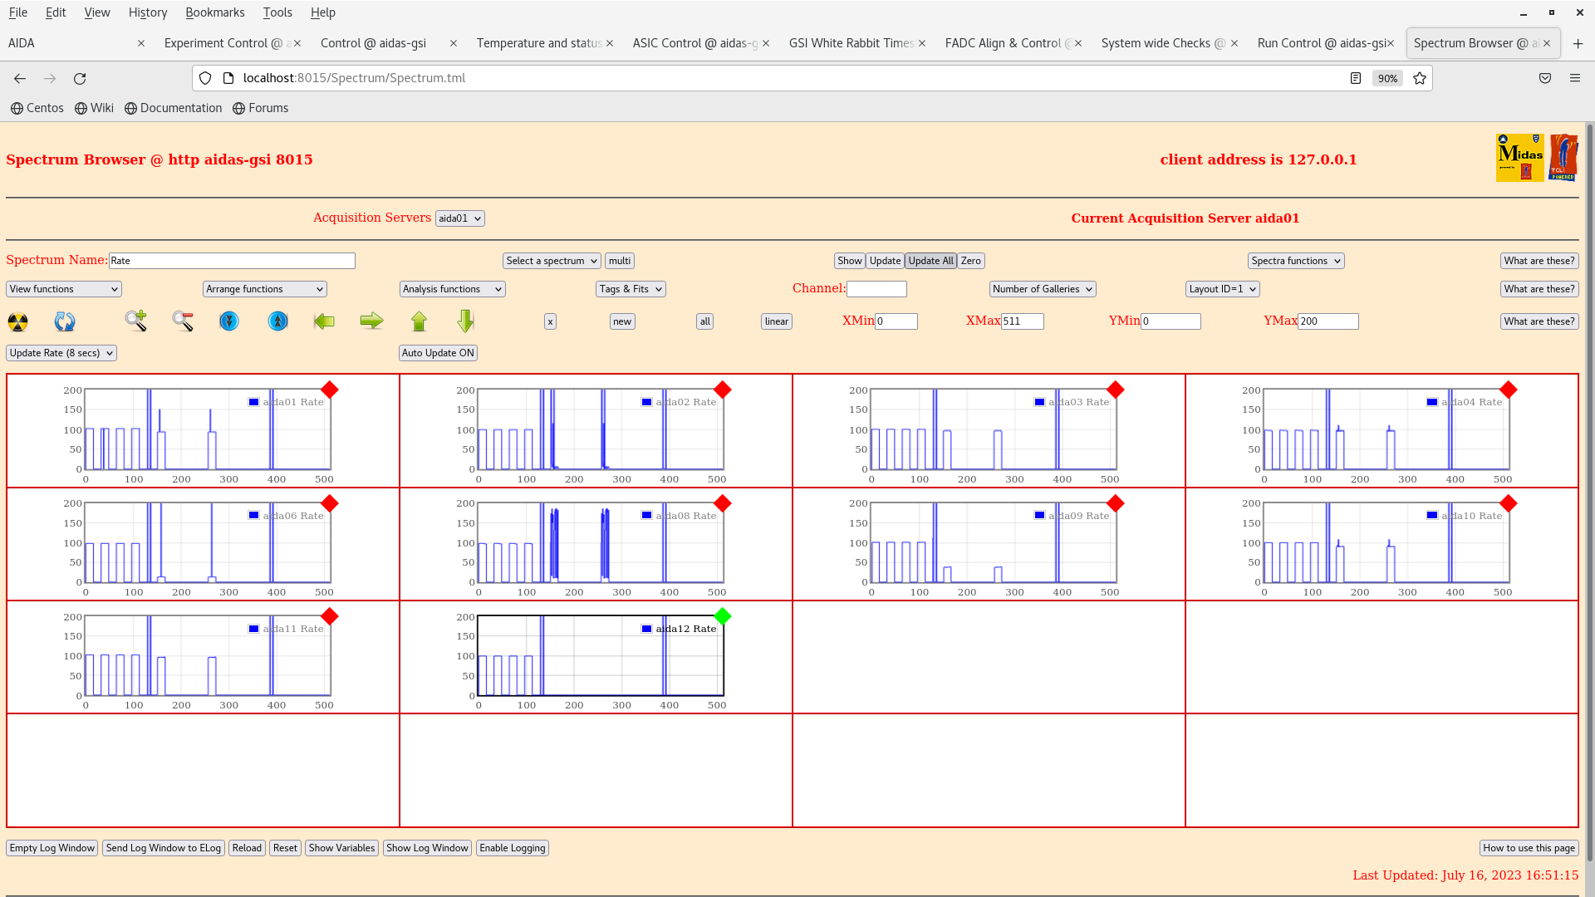Open the Tags & Fits dropdown
This screenshot has width=1595, height=897.
point(631,289)
